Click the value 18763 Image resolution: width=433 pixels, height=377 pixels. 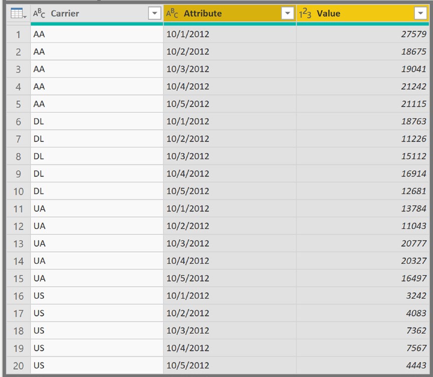click(x=363, y=121)
